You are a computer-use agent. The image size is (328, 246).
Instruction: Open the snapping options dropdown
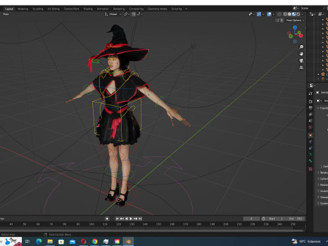click(x=139, y=14)
